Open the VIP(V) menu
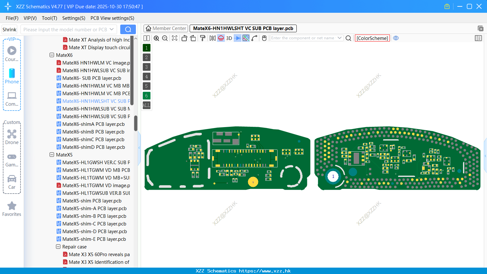This screenshot has height=274, width=487. (30, 18)
